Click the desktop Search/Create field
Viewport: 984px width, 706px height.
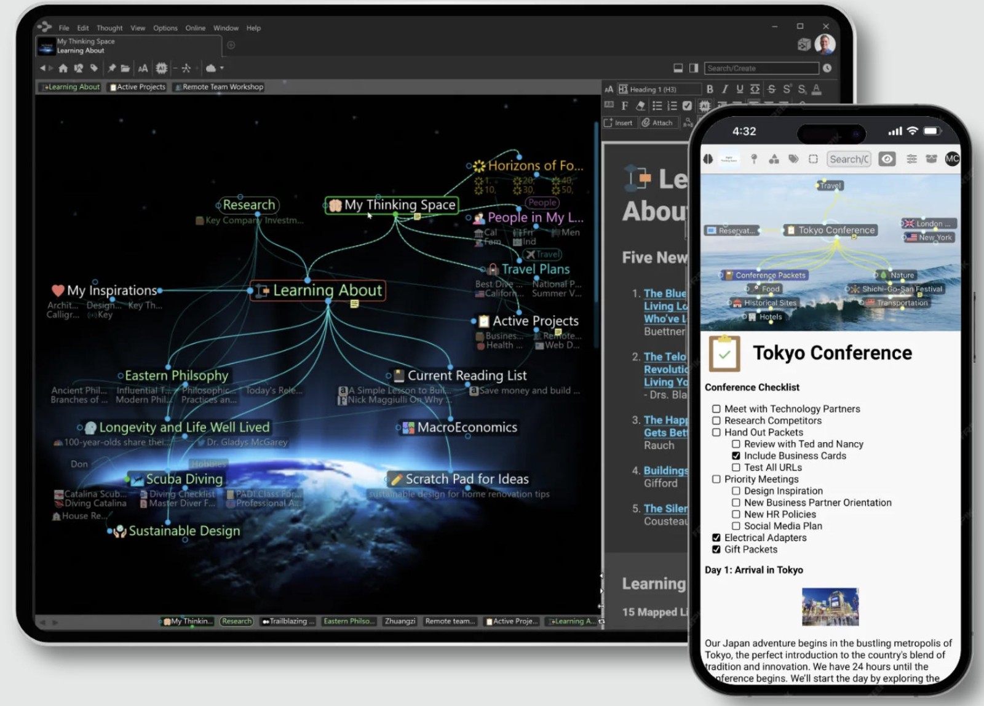click(x=761, y=68)
